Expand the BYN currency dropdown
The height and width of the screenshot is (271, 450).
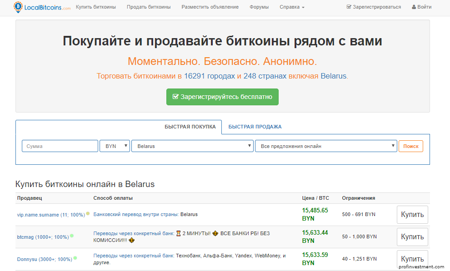click(x=115, y=146)
